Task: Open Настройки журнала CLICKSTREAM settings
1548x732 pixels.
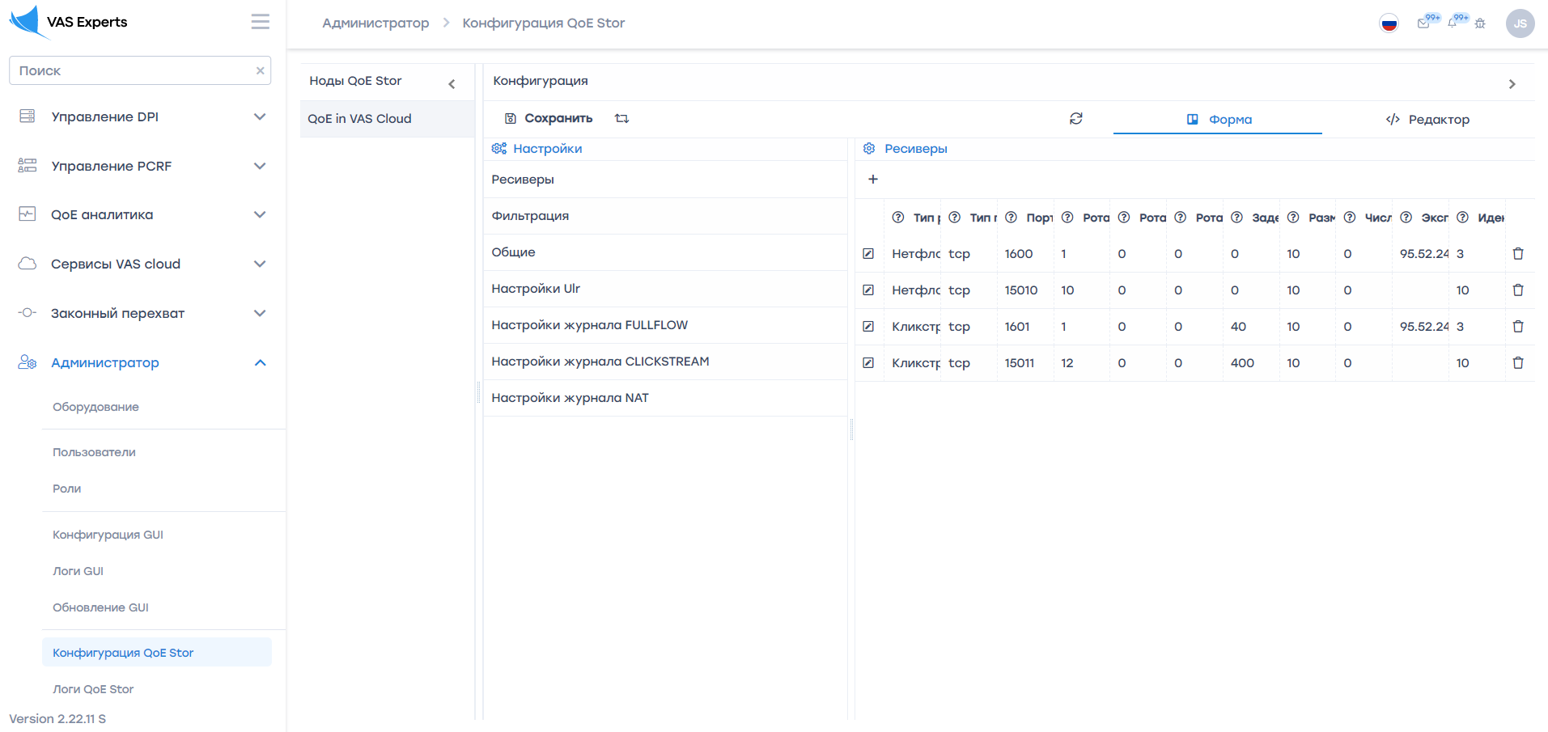Action: pos(600,362)
